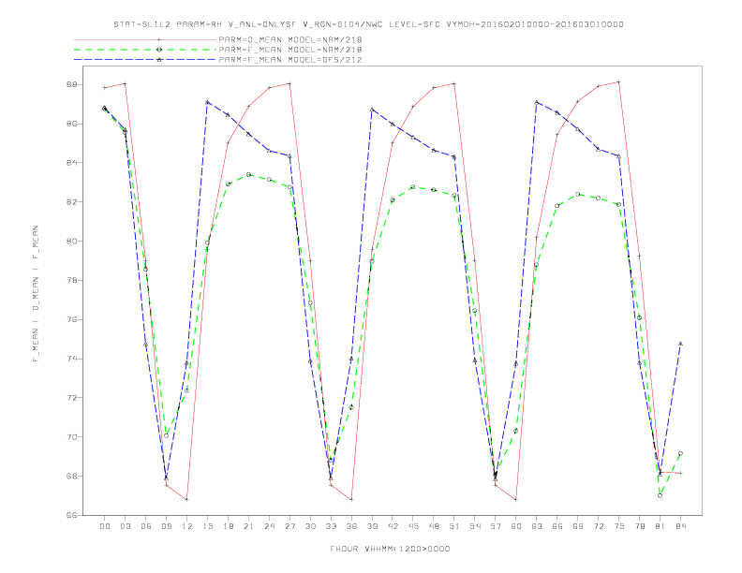
Task: Click the chart title beginning STAT=SL1L2
Action: (x=368, y=24)
